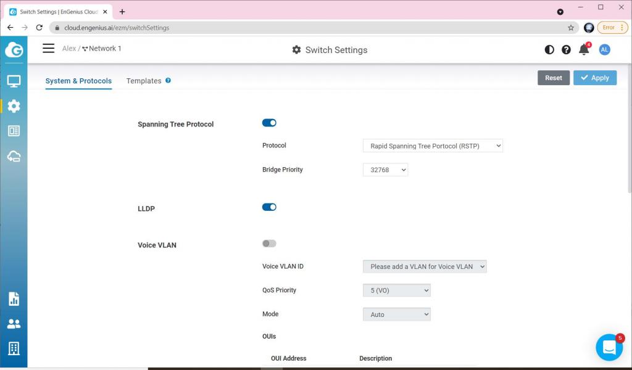Open the help question mark icon
The width and height of the screenshot is (632, 370).
566,49
